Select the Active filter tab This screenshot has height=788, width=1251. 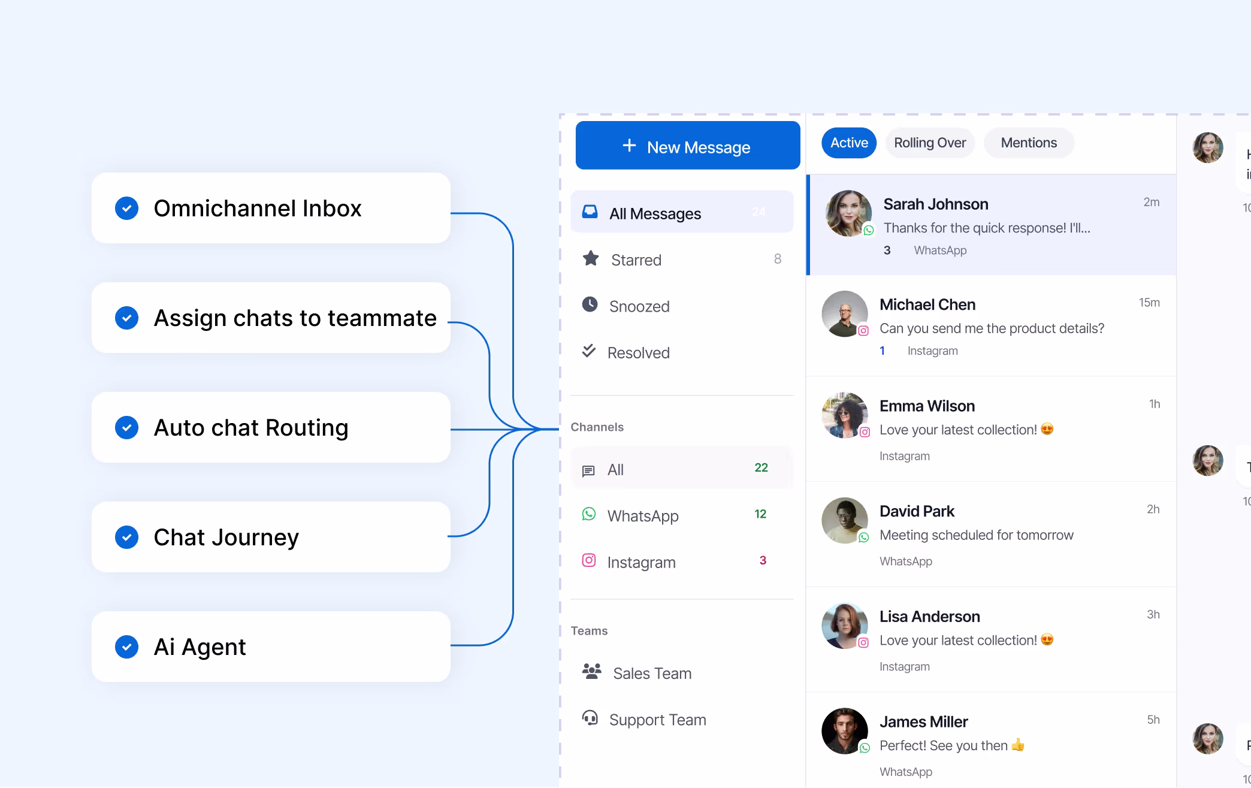(x=849, y=143)
